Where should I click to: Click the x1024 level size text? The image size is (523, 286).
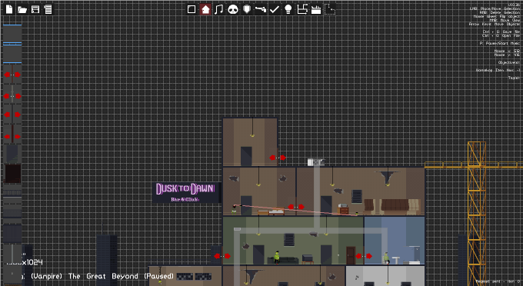pos(32,262)
